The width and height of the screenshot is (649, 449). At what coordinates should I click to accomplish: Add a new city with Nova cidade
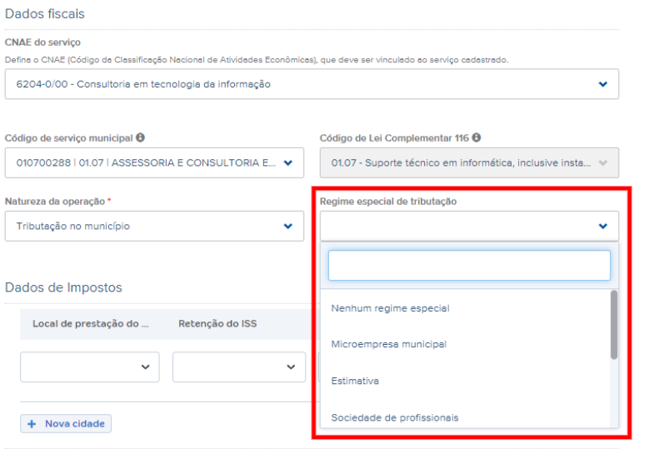66,424
